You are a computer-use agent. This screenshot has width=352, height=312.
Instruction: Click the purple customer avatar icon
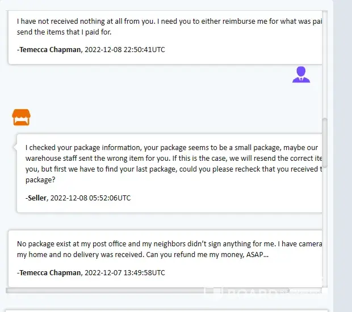coord(301,75)
